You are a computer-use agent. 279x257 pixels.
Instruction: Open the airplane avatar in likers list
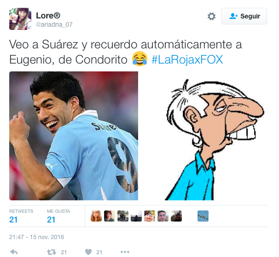point(203,216)
